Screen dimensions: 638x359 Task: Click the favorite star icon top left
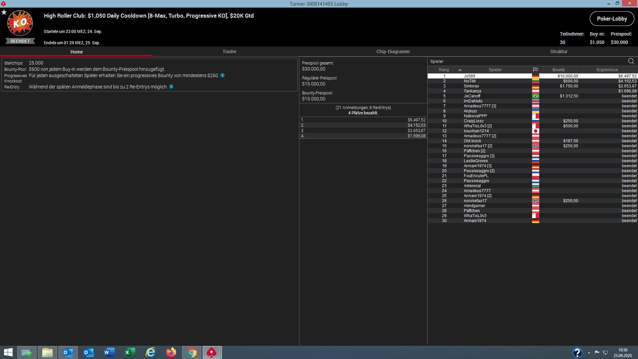[4, 12]
